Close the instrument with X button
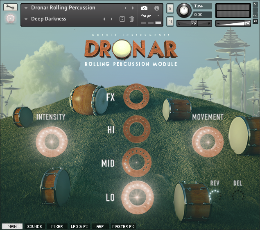This screenshot has width=260, height=230. click(x=255, y=5)
